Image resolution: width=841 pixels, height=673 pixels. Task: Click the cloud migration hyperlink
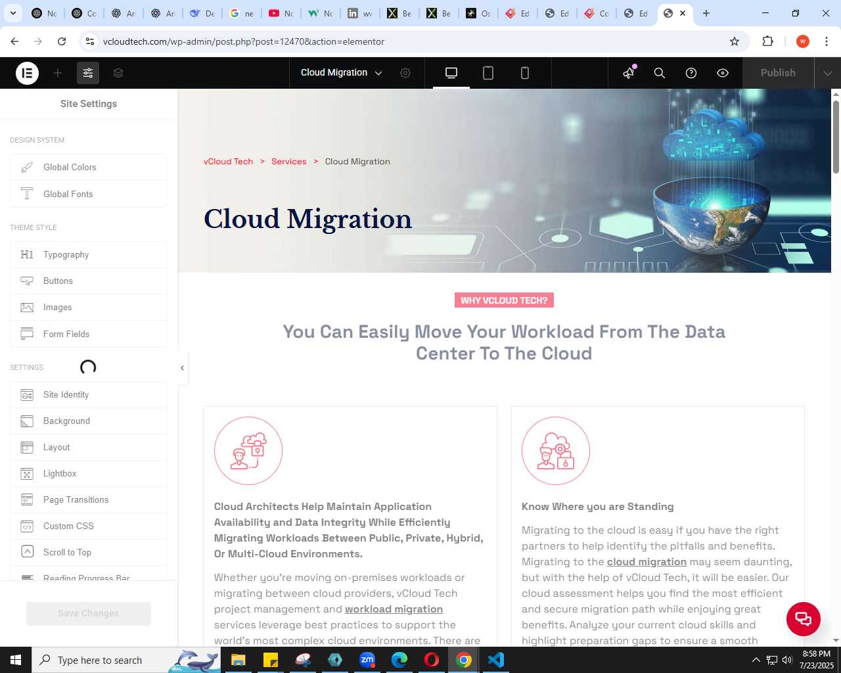click(647, 562)
